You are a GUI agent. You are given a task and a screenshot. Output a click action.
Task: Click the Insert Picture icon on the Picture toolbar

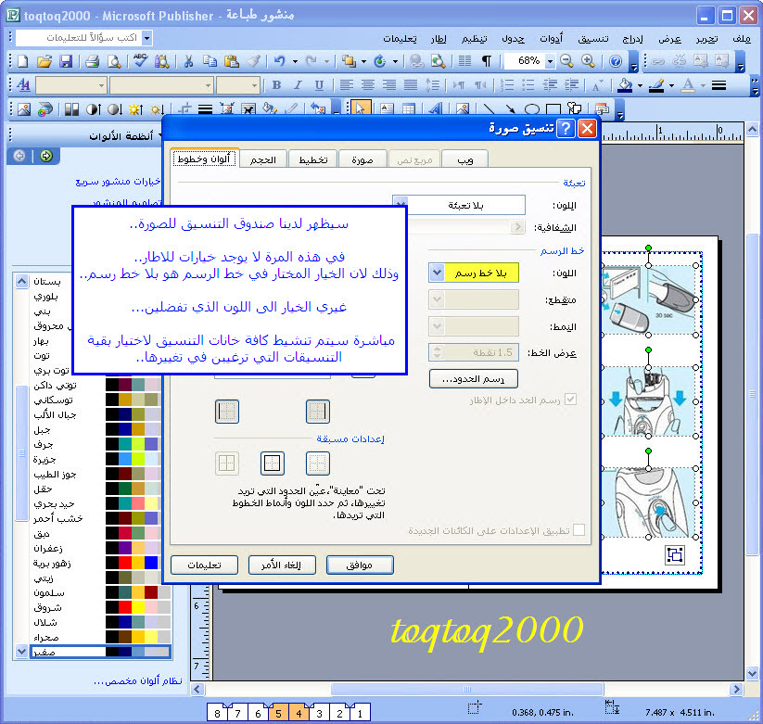click(23, 109)
